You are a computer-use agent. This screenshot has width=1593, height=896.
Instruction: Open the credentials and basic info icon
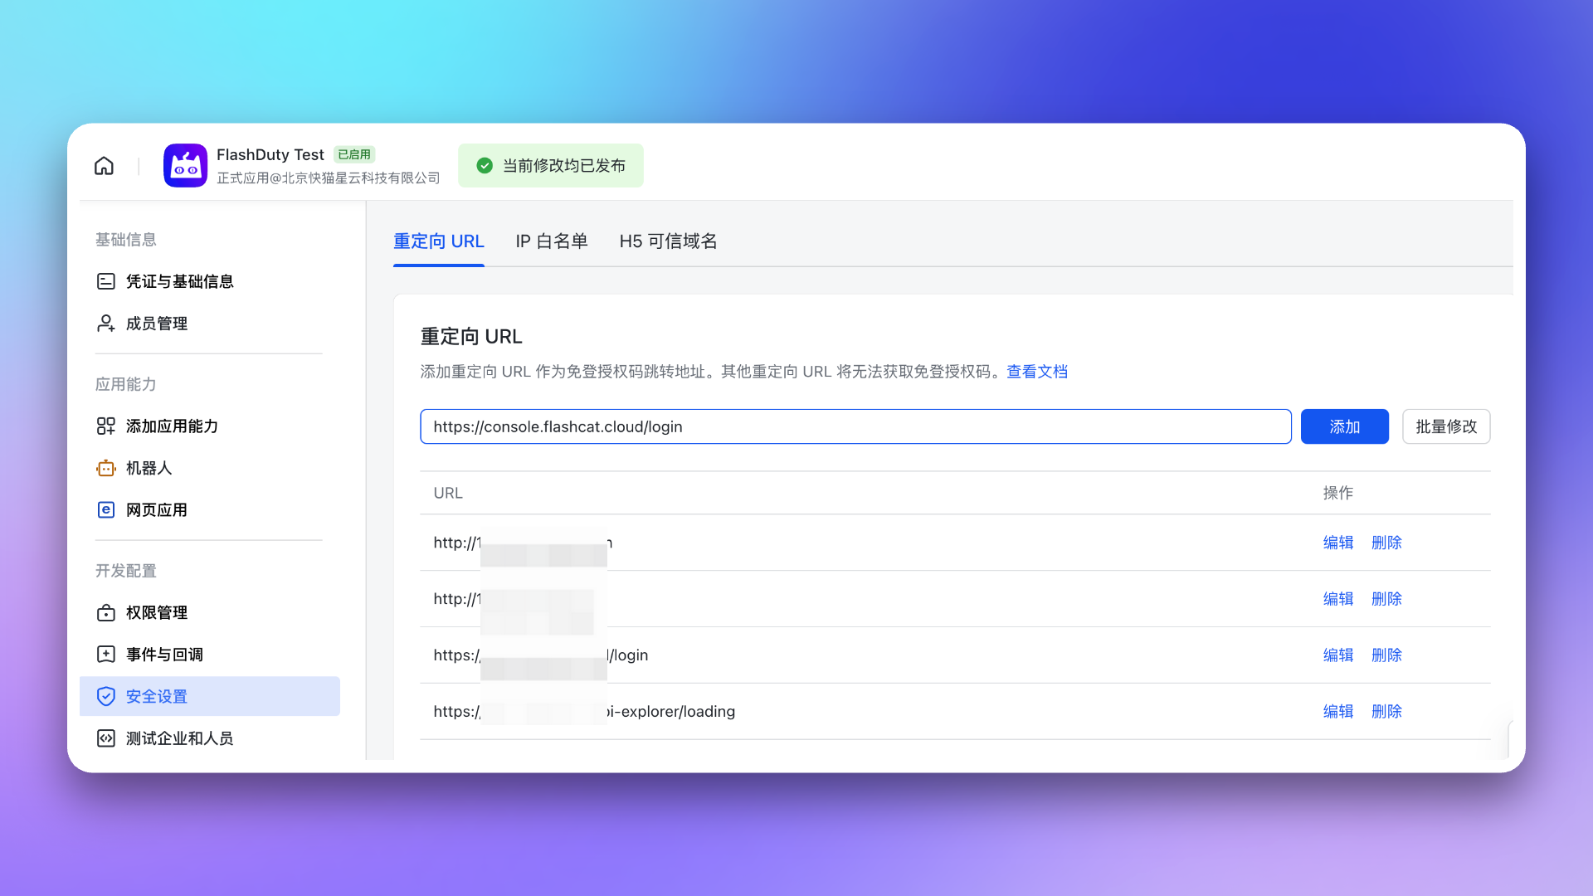point(106,281)
